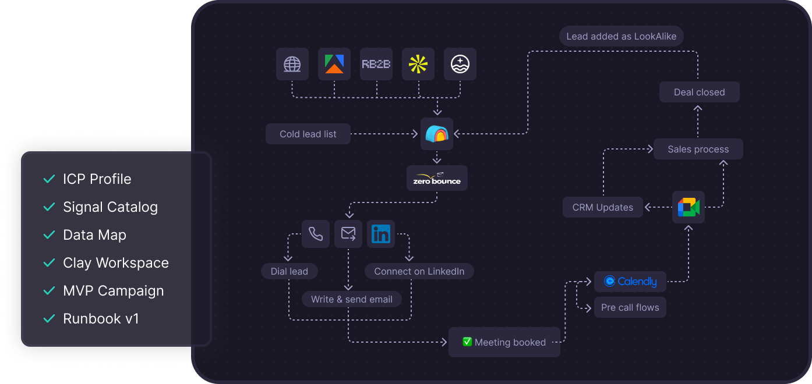Click the Google Meet icon
812x384 pixels.
[689, 207]
